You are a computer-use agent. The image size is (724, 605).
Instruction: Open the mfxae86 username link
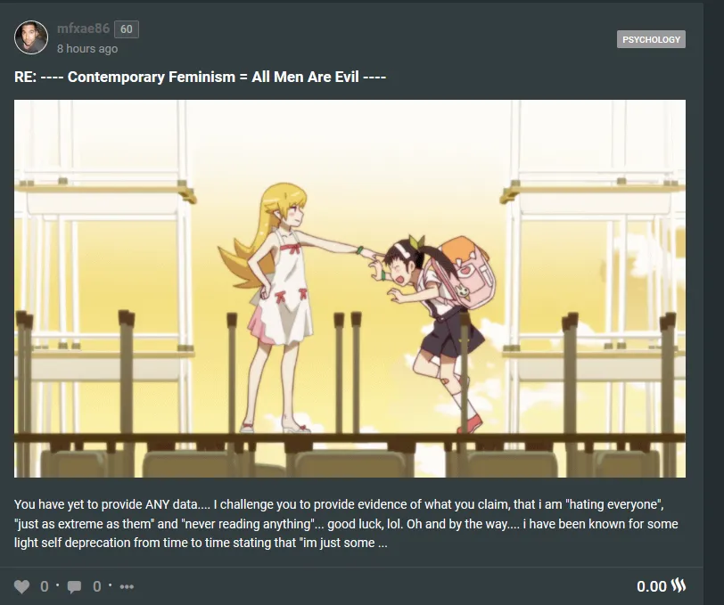pos(83,29)
